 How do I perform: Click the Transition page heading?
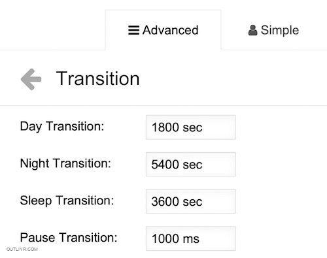[97, 78]
